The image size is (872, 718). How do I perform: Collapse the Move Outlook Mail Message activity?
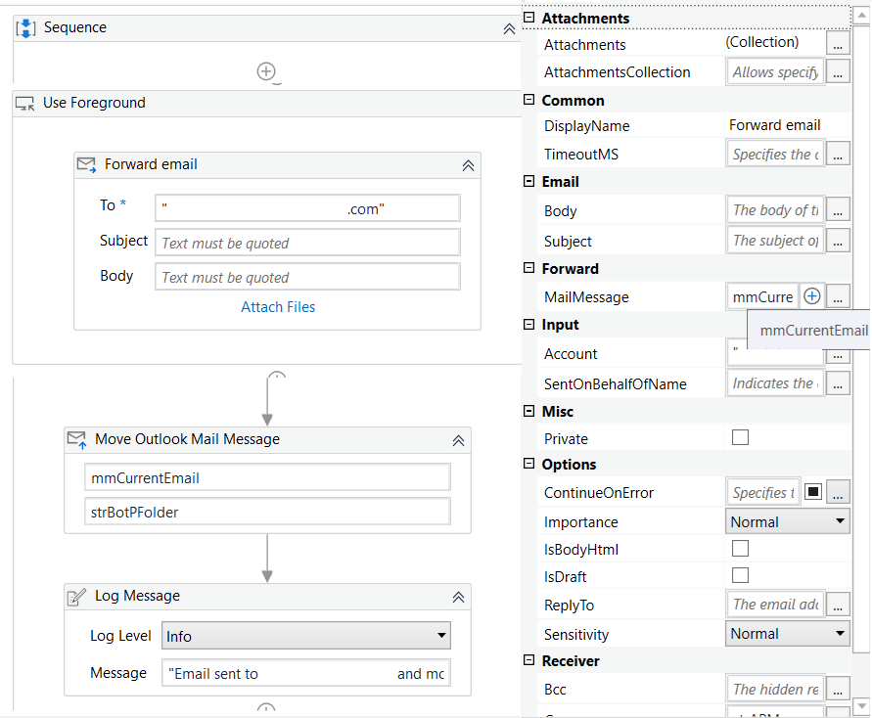tap(458, 441)
